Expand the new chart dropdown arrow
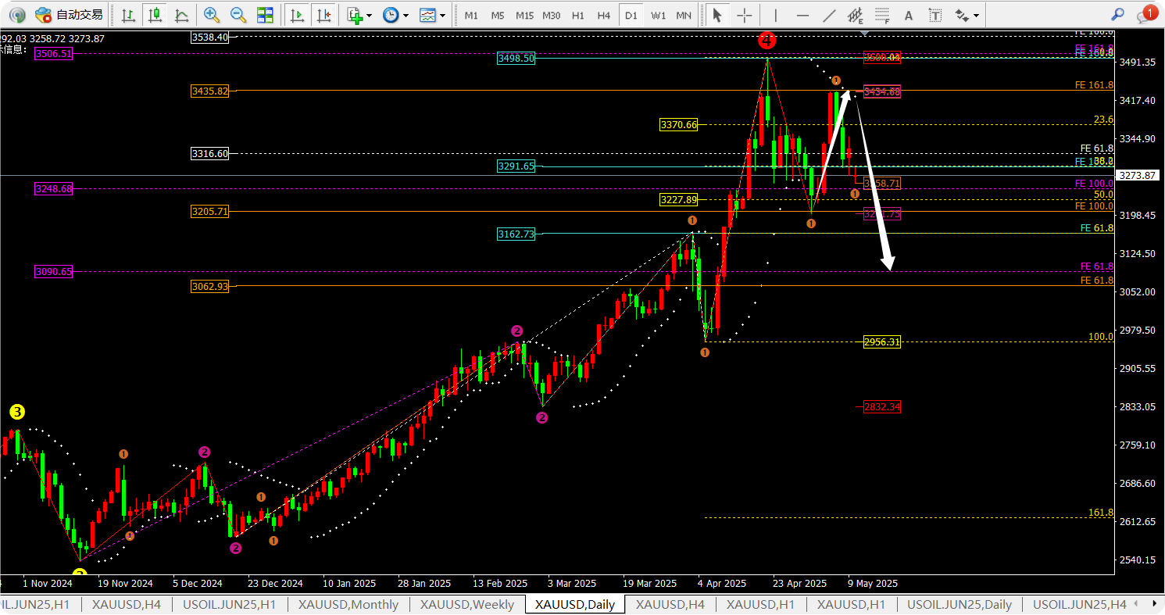The height and width of the screenshot is (615, 1165). pos(370,15)
